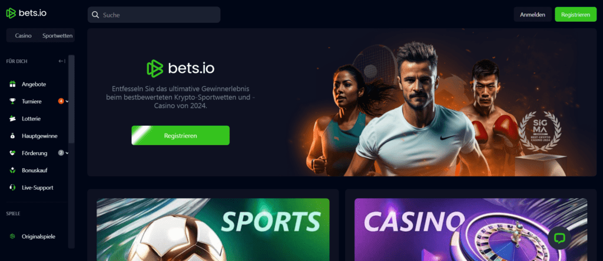
Task: Select the Lotterie ticket icon
Action: (x=13, y=119)
